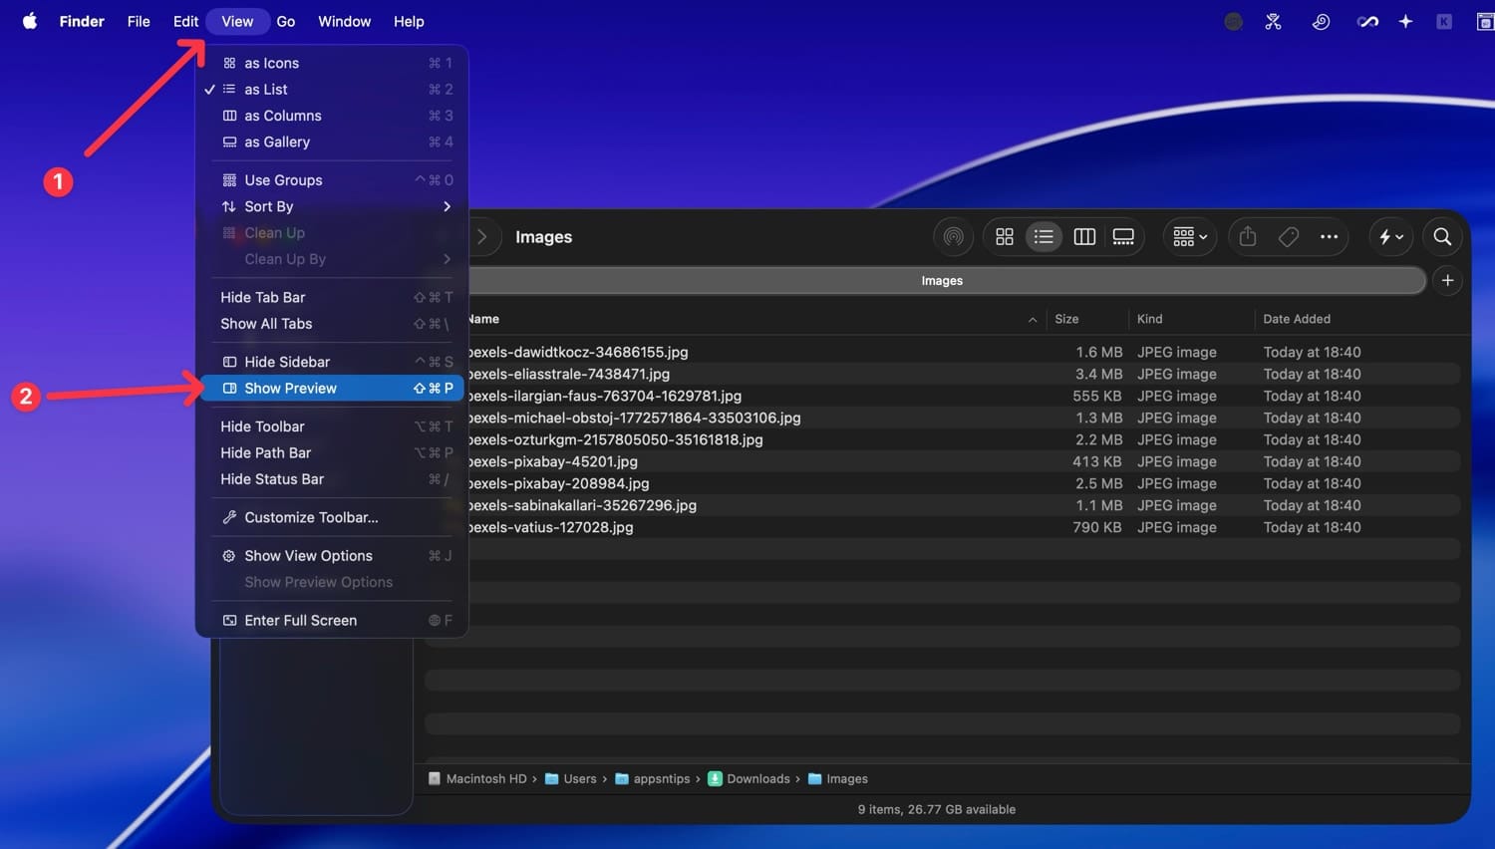Click Downloads folder in path bar
Viewport: 1495px width, 849px height.
[x=748, y=779]
